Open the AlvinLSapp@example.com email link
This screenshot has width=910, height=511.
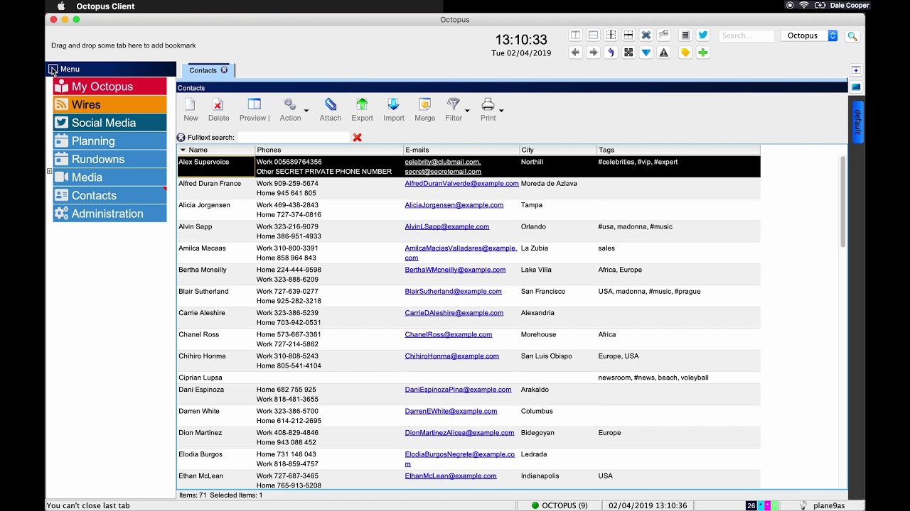(446, 226)
